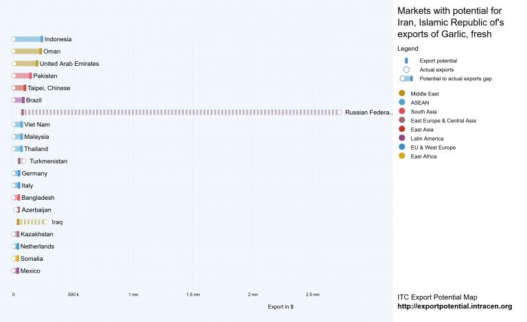Click the Actual exports circle of Russian Federation
This screenshot has height=322, width=527.
coord(340,113)
